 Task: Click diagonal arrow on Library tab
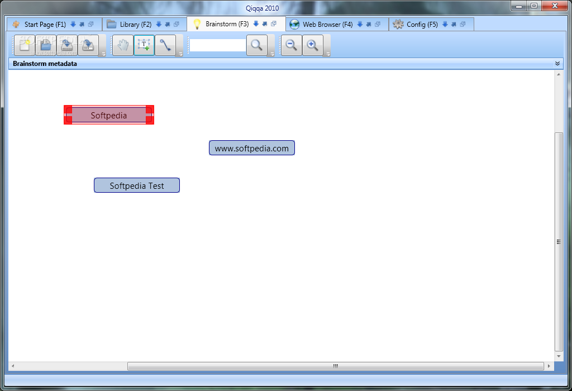(x=168, y=24)
